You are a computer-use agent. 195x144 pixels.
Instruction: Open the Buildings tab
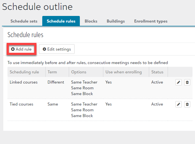[116, 21]
